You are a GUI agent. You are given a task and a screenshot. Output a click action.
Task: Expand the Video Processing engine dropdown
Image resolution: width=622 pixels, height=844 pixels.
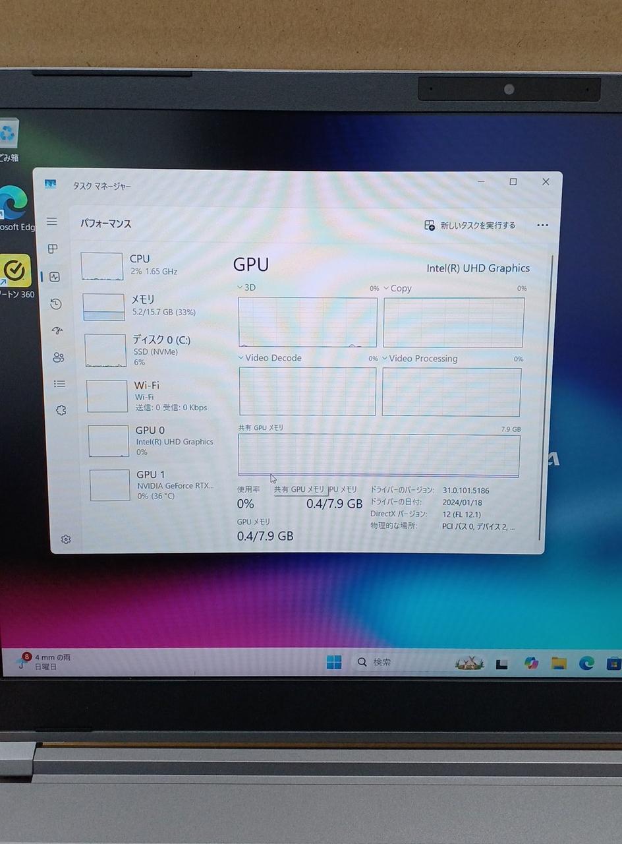point(420,359)
